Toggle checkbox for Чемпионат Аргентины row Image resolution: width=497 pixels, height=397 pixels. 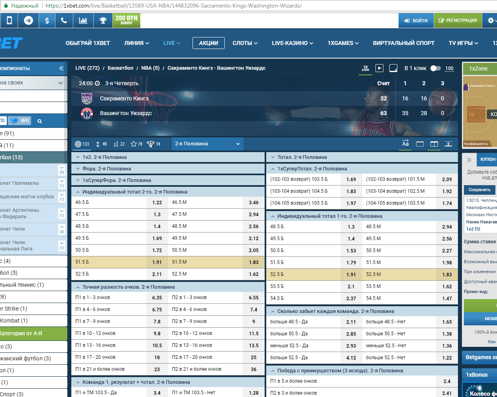[x=62, y=213]
